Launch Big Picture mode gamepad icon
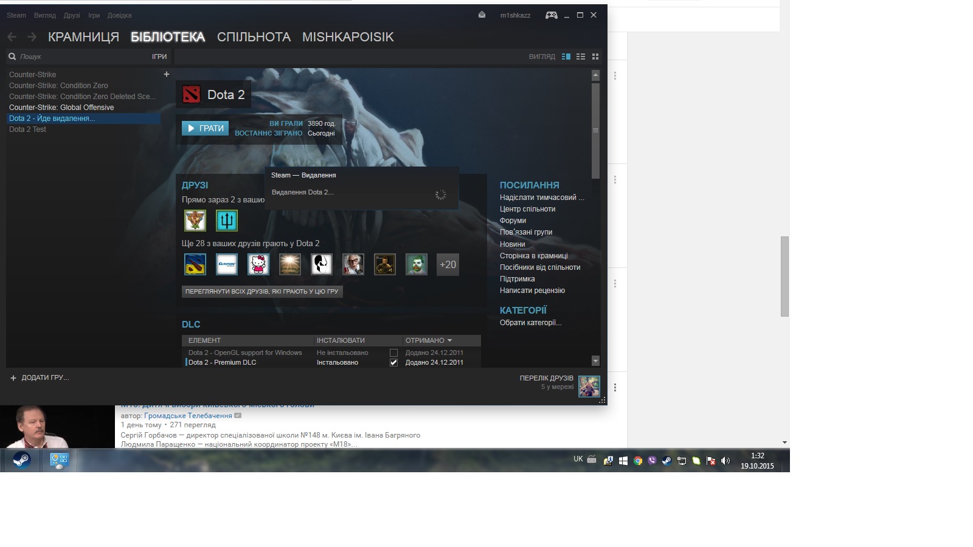Viewport: 973px width, 547px height. point(551,15)
